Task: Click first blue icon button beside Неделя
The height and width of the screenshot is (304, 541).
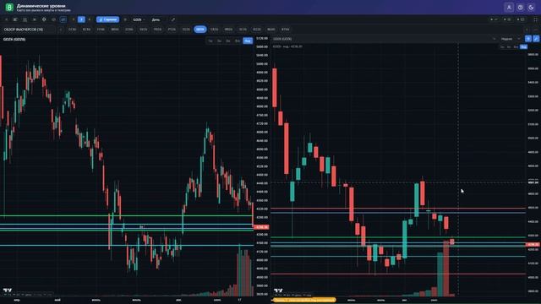Action: pos(528,39)
